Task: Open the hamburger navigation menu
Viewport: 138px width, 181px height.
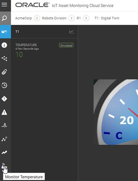Action: point(4,5)
